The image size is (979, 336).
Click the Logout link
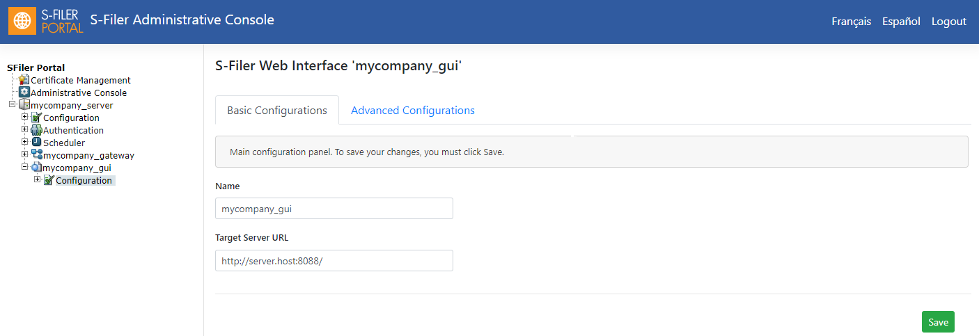coord(949,22)
